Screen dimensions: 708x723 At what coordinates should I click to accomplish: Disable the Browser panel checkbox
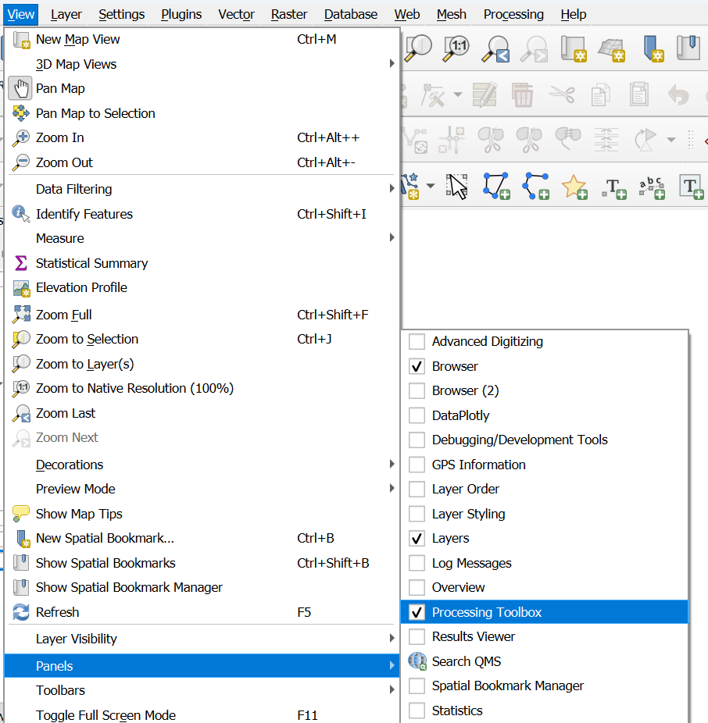click(417, 366)
